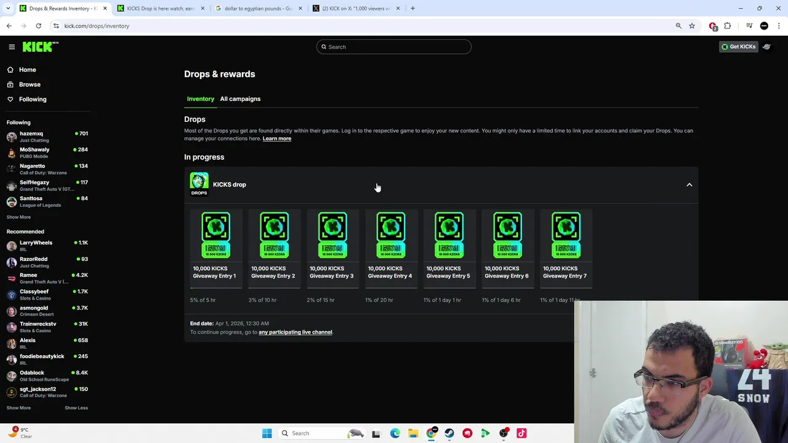Viewport: 788px width, 443px height.
Task: Click the Get KICKs button
Action: 738,47
